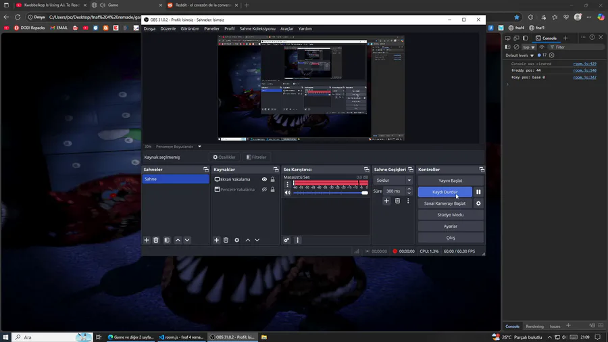Viewport: 608px width, 342px height.
Task: Open Edge settings and more menu
Action: click(x=589, y=17)
